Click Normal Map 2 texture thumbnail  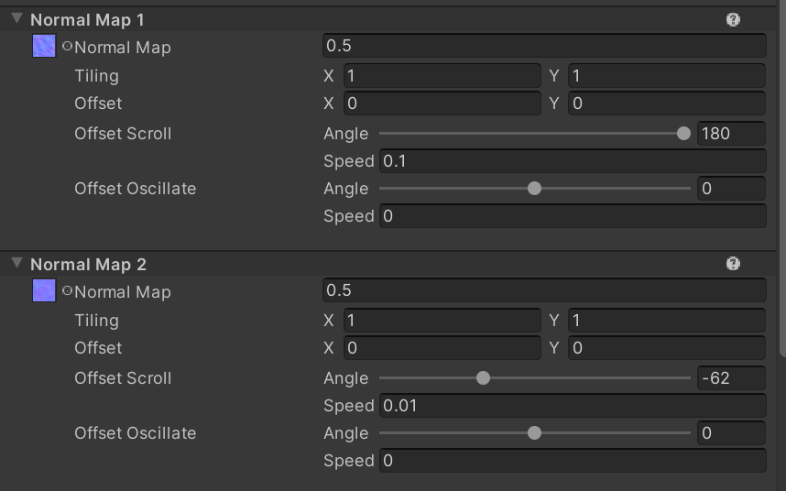tap(44, 291)
